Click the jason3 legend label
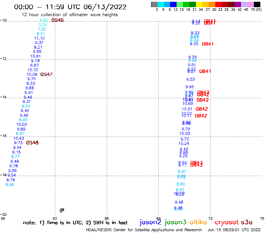This screenshot has height=233, width=265. [175, 222]
